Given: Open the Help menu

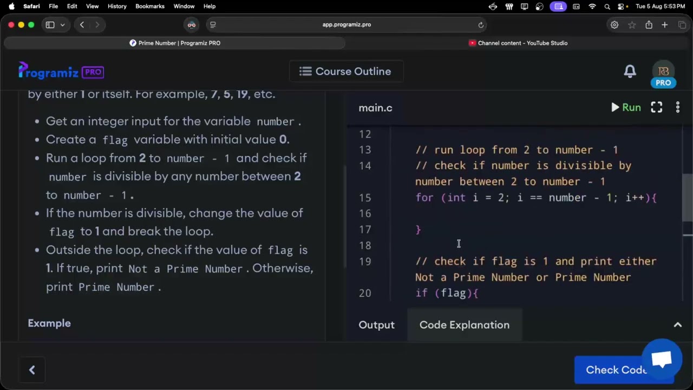Looking at the screenshot, I should (210, 6).
